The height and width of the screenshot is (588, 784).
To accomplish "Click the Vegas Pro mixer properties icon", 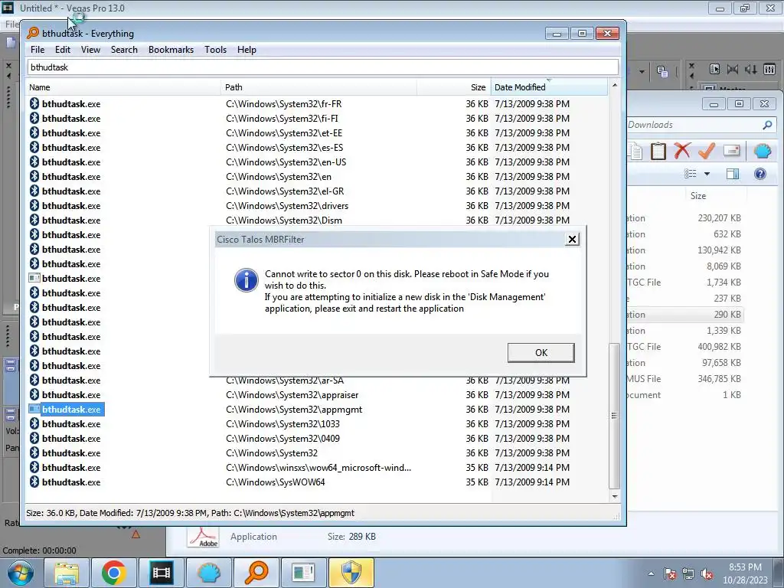I will (714, 70).
